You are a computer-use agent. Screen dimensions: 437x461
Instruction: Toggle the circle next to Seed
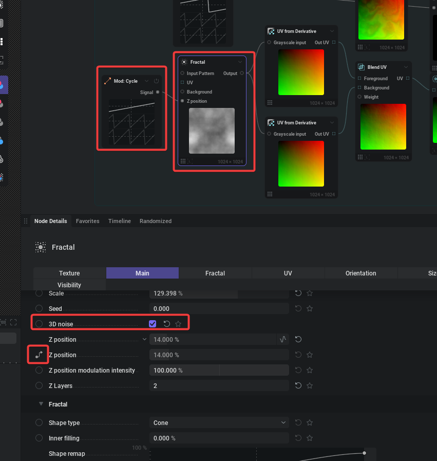[39, 309]
